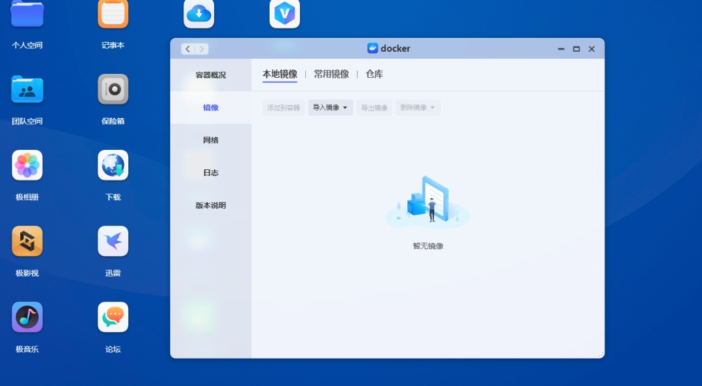The width and height of the screenshot is (702, 386).
Task: Click the 导出镜像 button
Action: pos(375,108)
